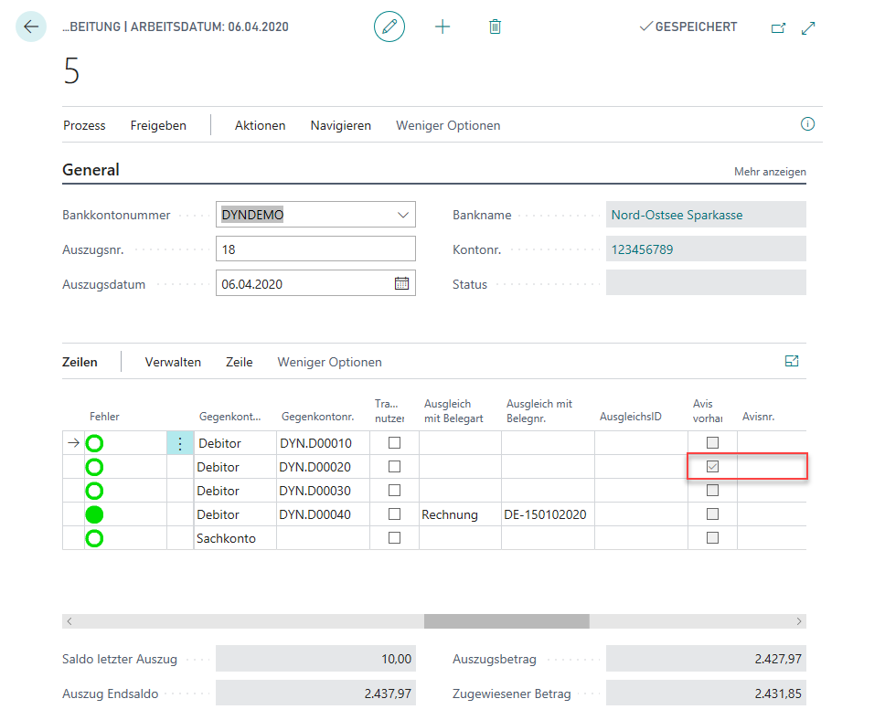This screenshot has height=720, width=885.
Task: Click the trash delete icon
Action: (x=495, y=26)
